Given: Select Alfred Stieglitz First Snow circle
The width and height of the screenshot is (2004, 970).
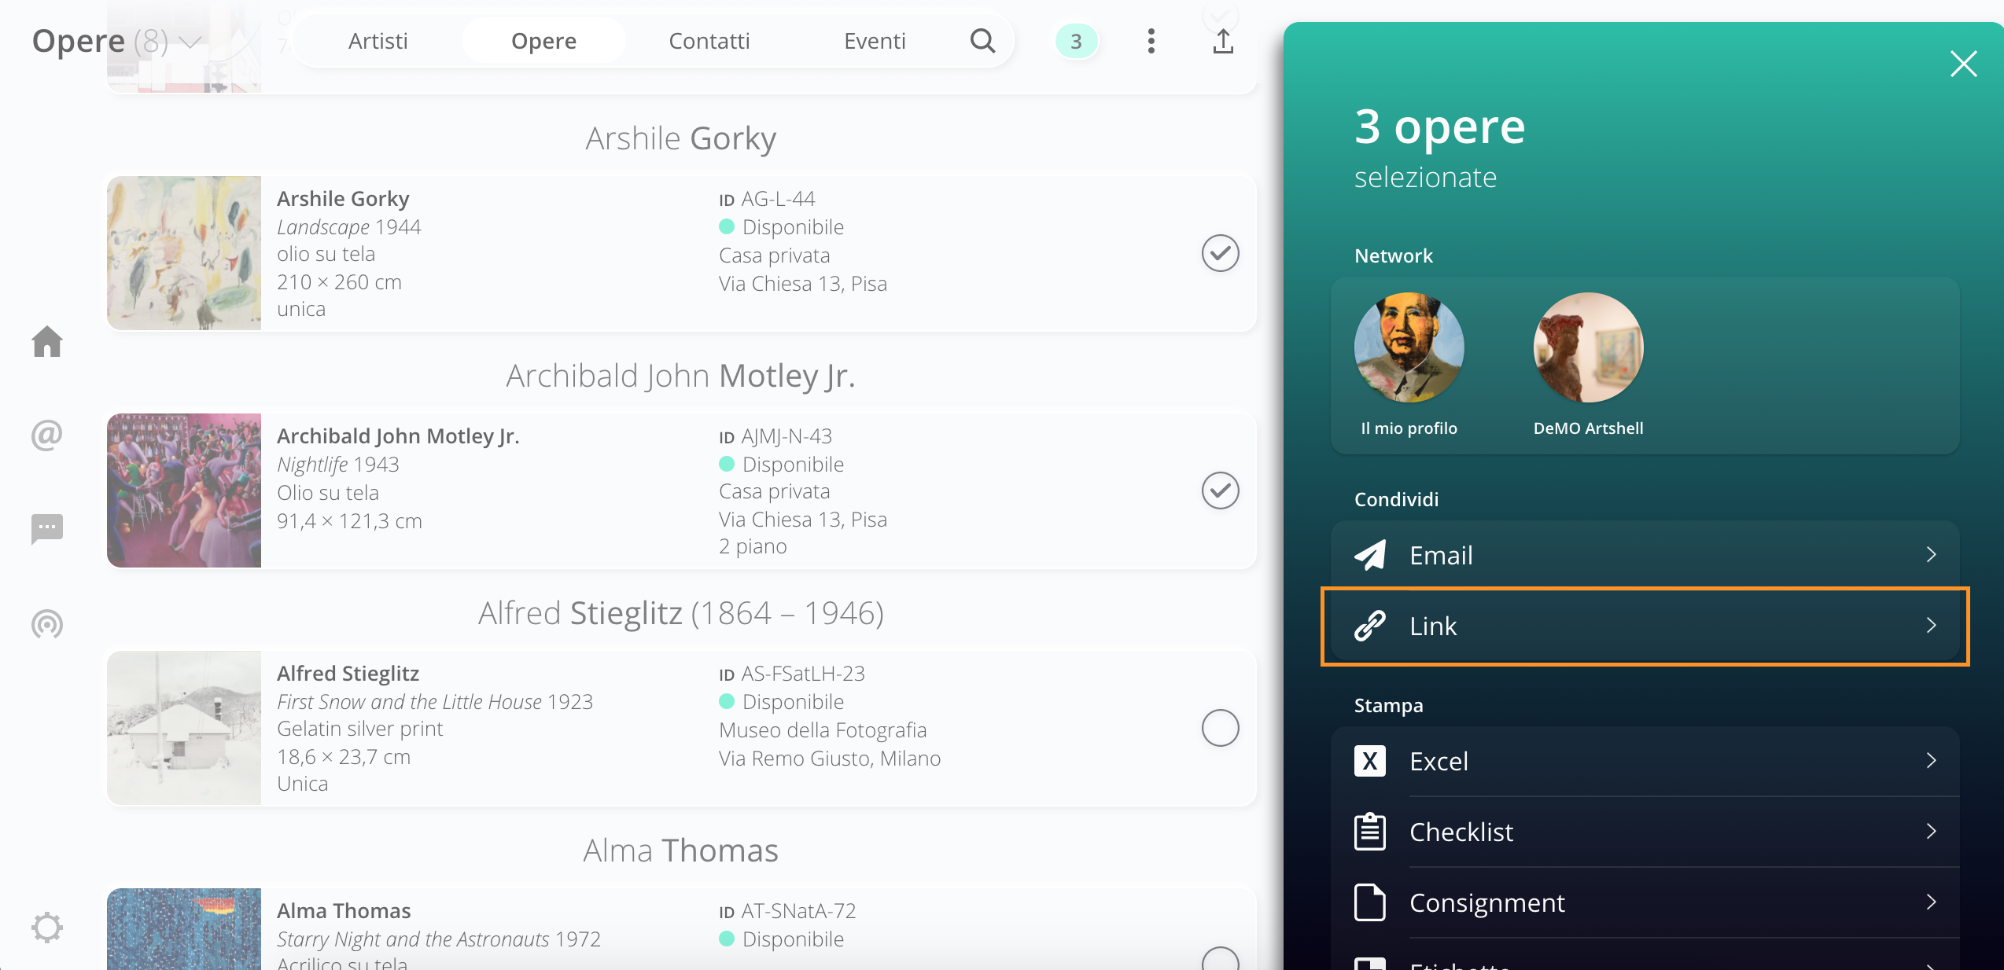Looking at the screenshot, I should click(1221, 728).
